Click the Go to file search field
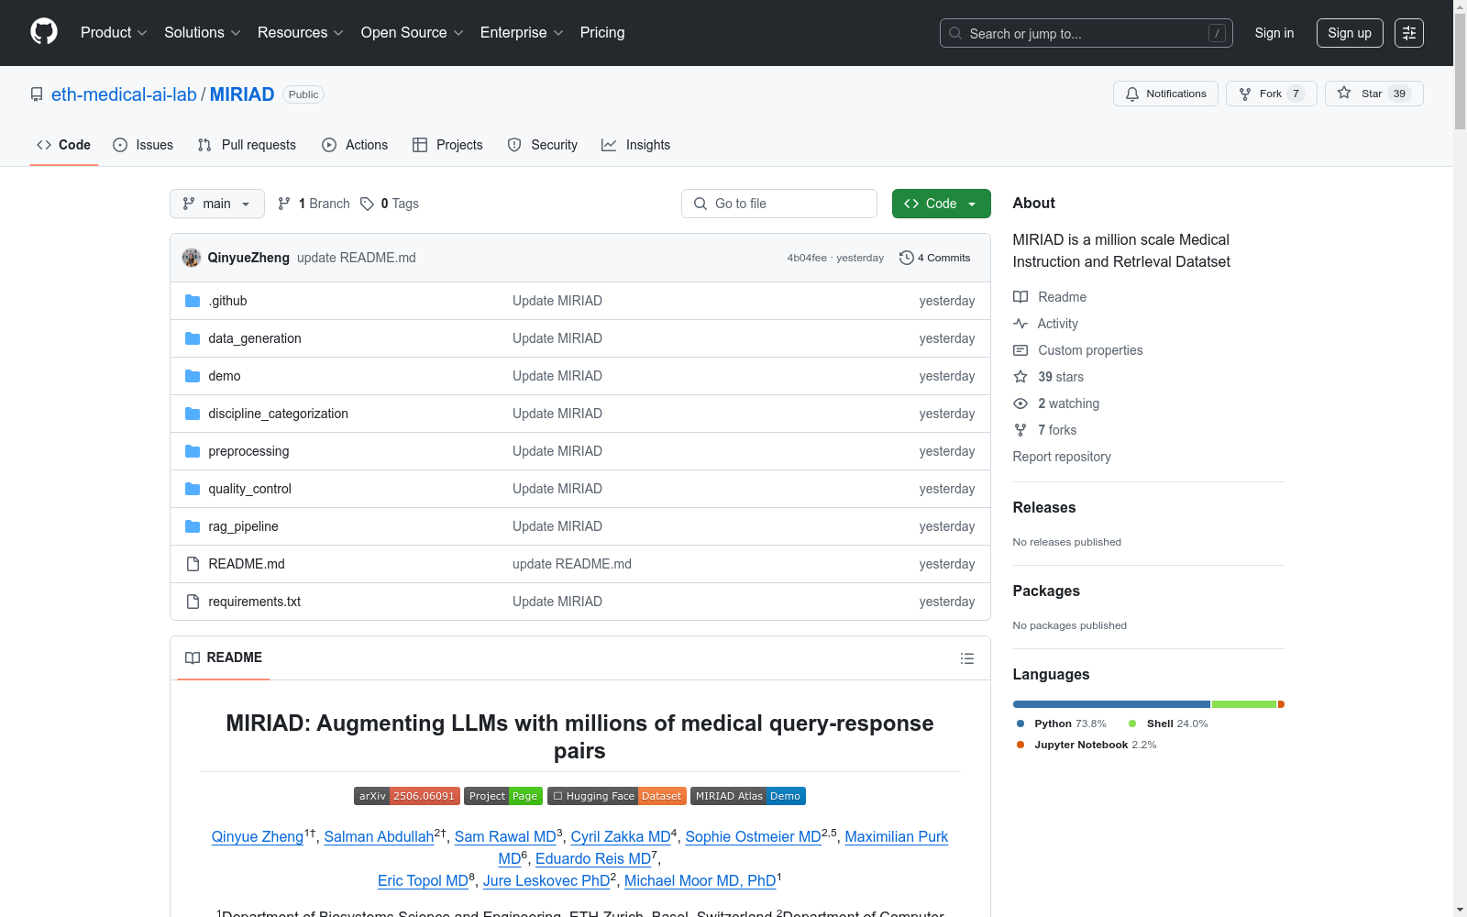The height and width of the screenshot is (917, 1467). point(779,204)
